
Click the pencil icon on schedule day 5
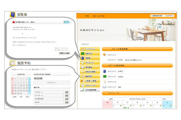[x=161, y=106]
